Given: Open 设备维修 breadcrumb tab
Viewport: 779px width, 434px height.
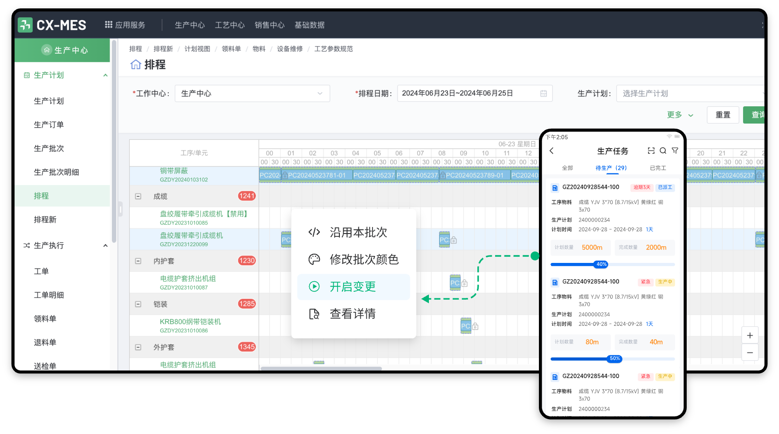Looking at the screenshot, I should coord(290,48).
